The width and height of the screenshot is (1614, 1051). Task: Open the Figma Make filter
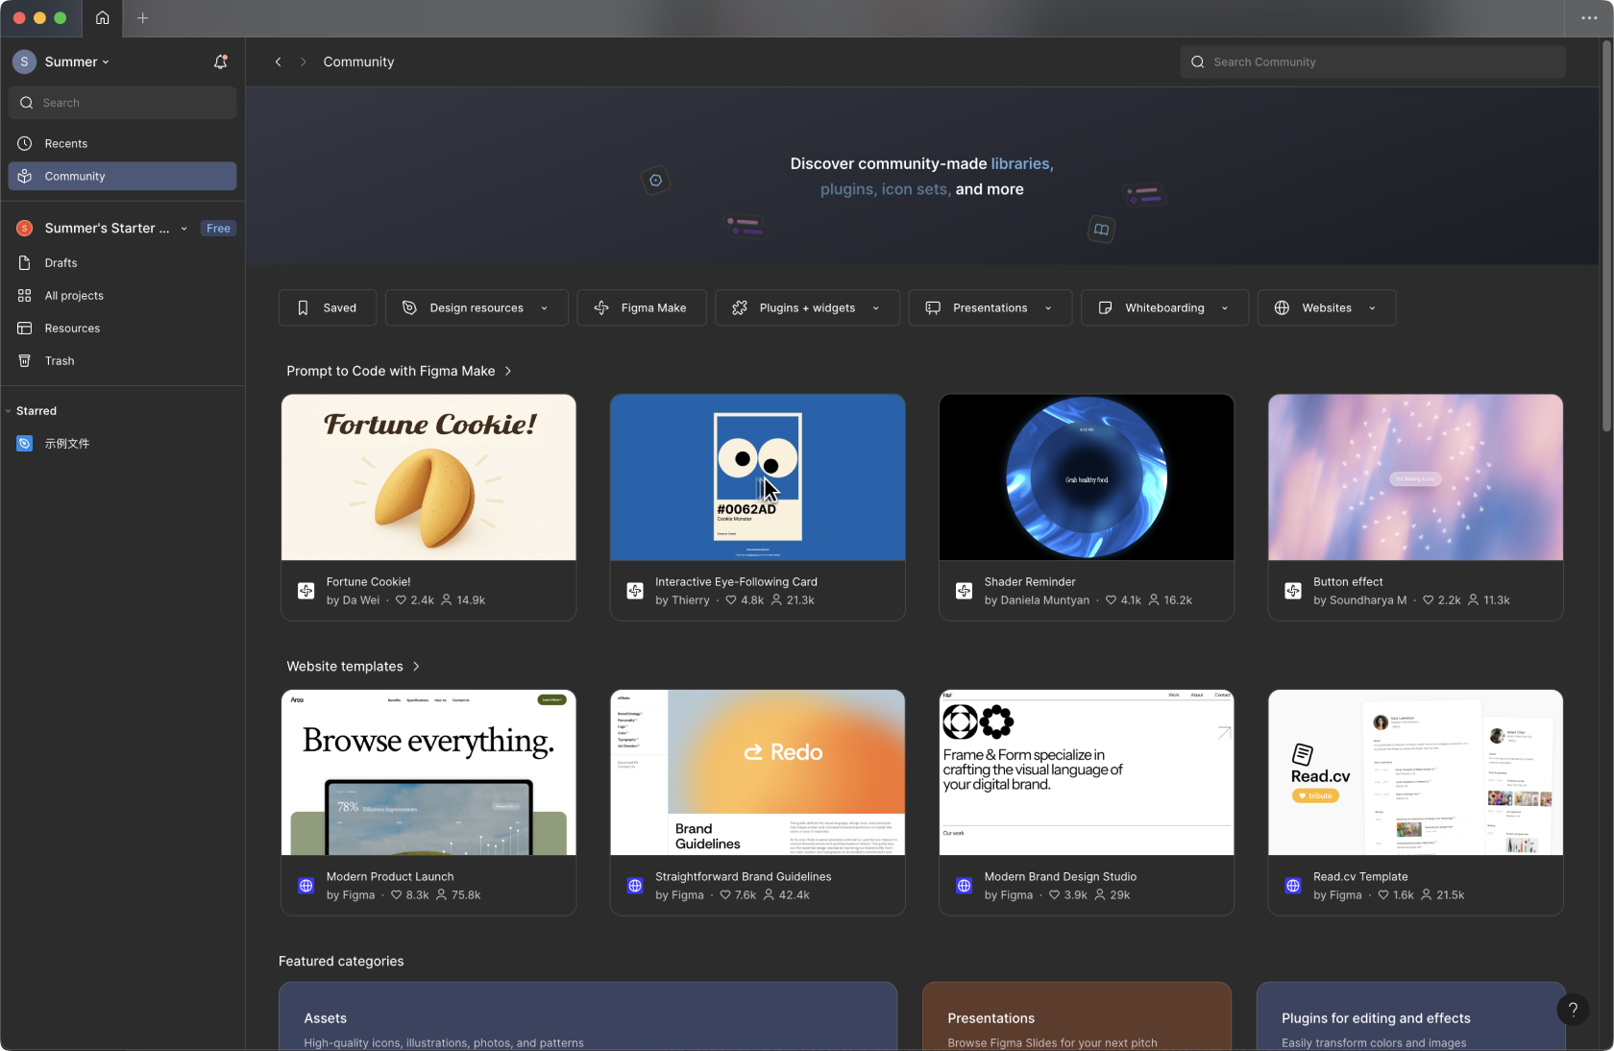click(641, 307)
